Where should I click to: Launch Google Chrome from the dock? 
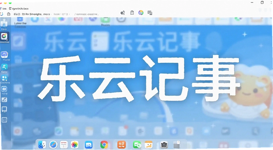tap(104, 145)
